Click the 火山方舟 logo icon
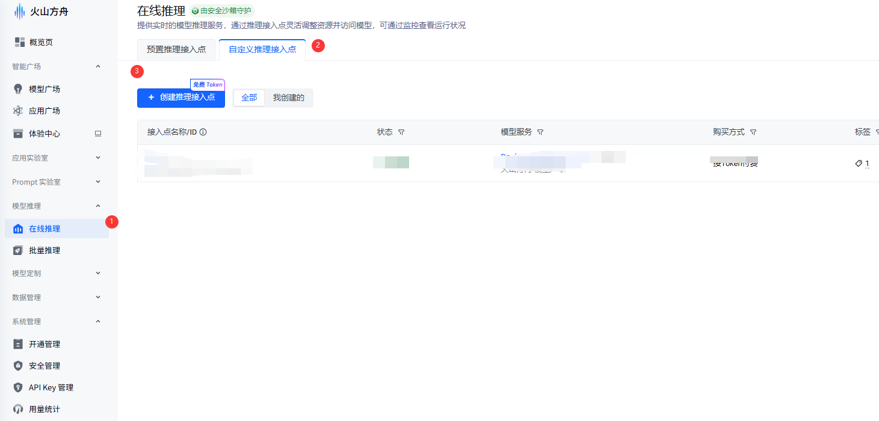 20,11
